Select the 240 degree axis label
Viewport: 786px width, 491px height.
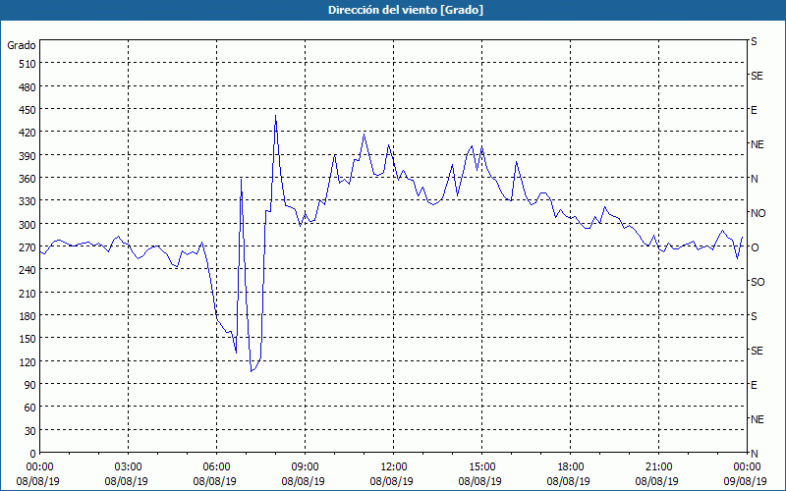click(28, 270)
